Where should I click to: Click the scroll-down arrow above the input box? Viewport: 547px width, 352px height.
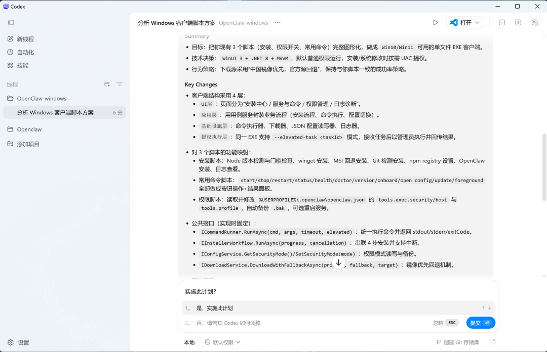pos(338,262)
